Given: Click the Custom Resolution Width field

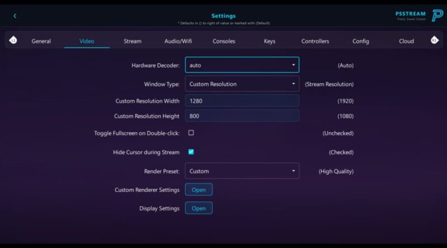Looking at the screenshot, I should 242,101.
